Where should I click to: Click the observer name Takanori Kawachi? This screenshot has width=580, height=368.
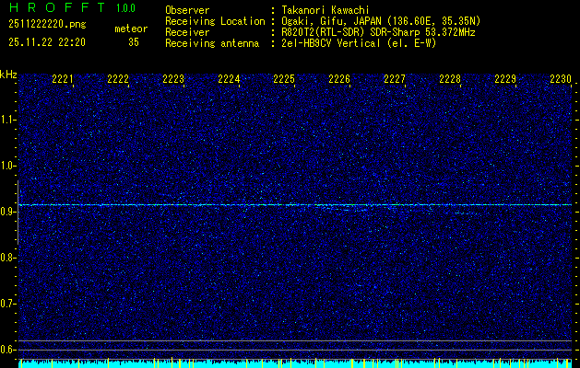tap(326, 10)
